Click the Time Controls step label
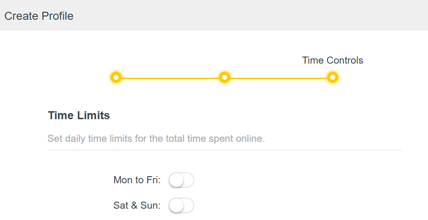This screenshot has width=428, height=220. click(x=332, y=60)
